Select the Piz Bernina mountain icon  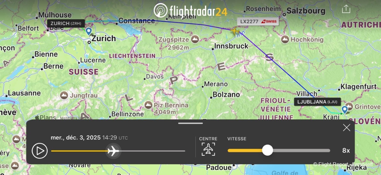tap(148, 105)
